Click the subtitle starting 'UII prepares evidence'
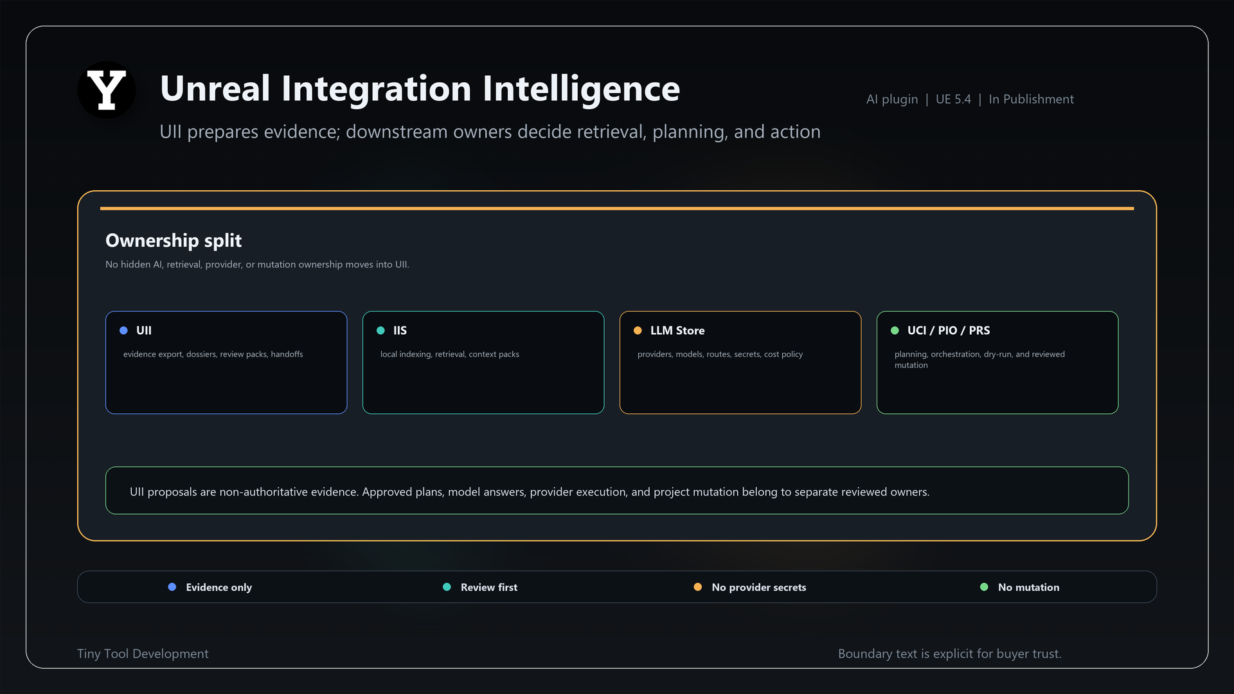 (x=490, y=132)
